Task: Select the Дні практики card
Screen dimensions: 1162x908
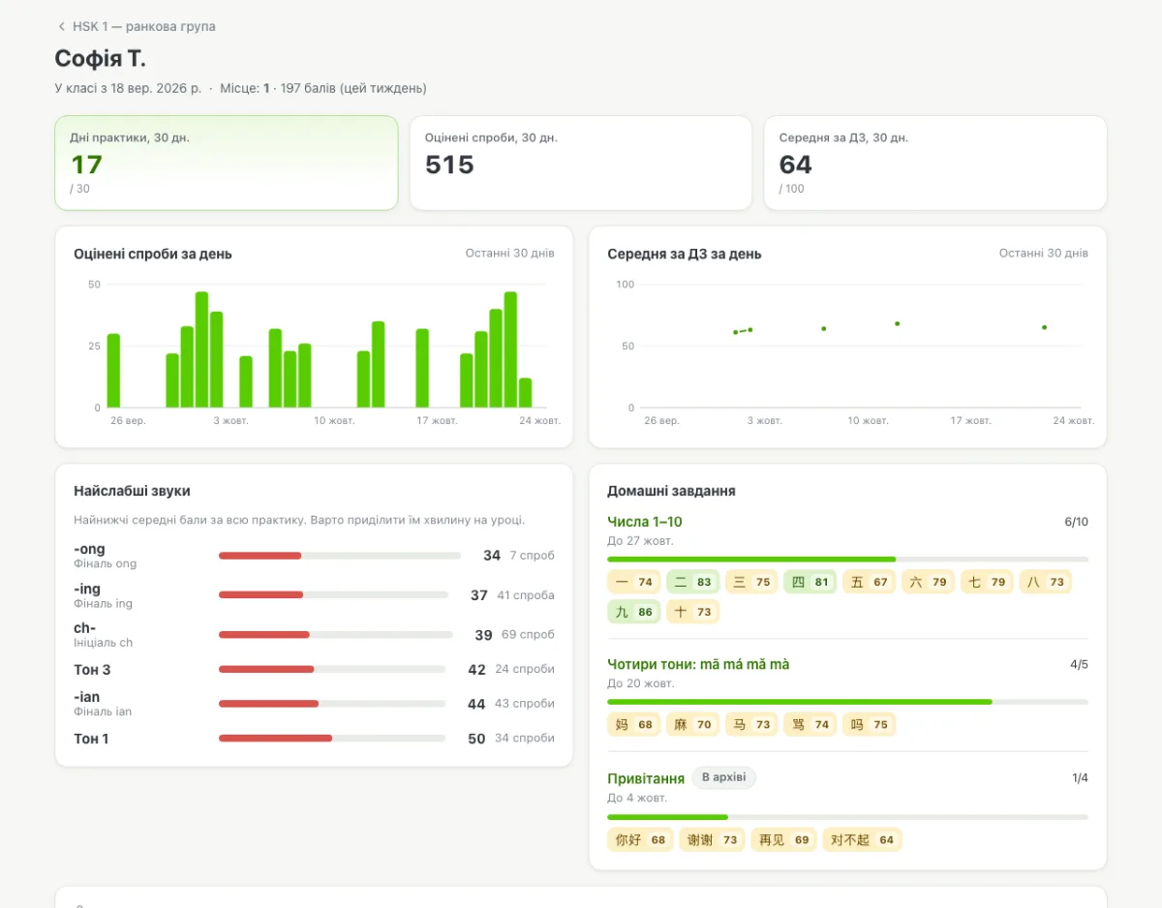Action: tap(227, 163)
